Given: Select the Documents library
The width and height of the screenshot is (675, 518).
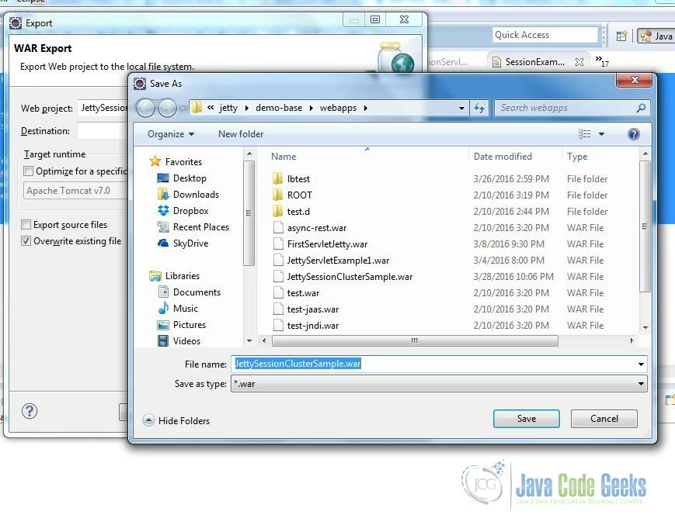Looking at the screenshot, I should click(x=197, y=292).
